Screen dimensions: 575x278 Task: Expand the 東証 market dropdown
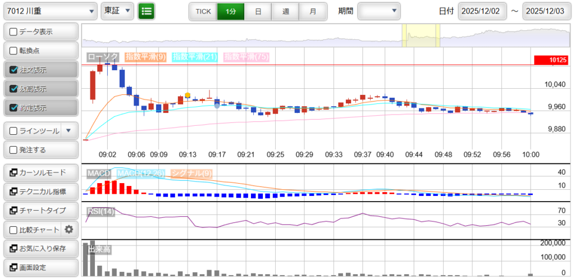coord(117,11)
